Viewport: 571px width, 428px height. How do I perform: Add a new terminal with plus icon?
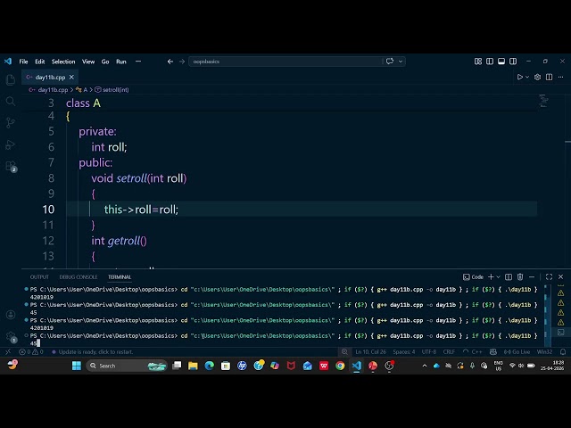491,277
